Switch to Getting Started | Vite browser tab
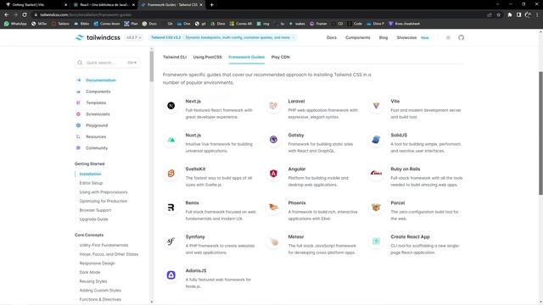The width and height of the screenshot is (543, 305). tap(35, 5)
